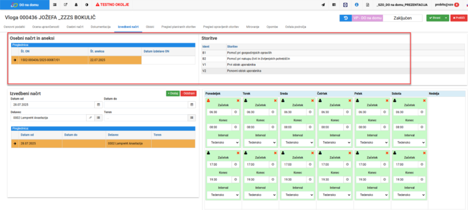This screenshot has height=210, width=468.
Task: Open the Dokumentacija tab
Action: point(101,27)
